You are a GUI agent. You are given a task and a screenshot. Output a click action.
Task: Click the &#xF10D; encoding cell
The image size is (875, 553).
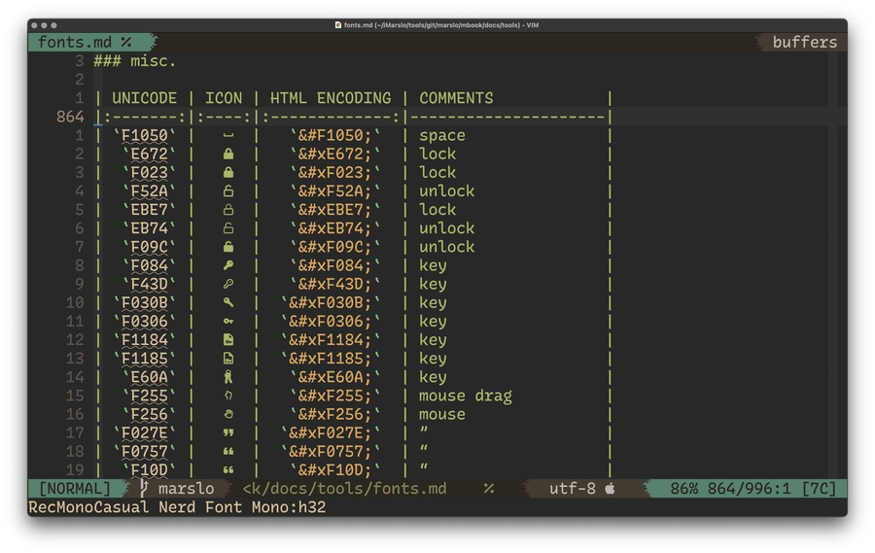point(334,469)
